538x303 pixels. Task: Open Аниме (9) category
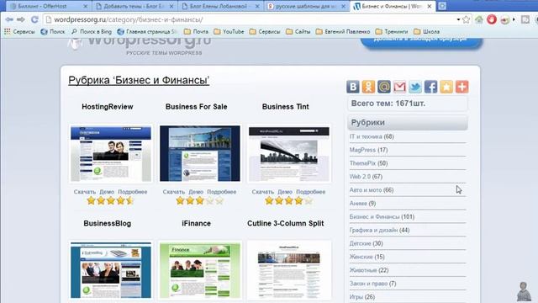(362, 204)
